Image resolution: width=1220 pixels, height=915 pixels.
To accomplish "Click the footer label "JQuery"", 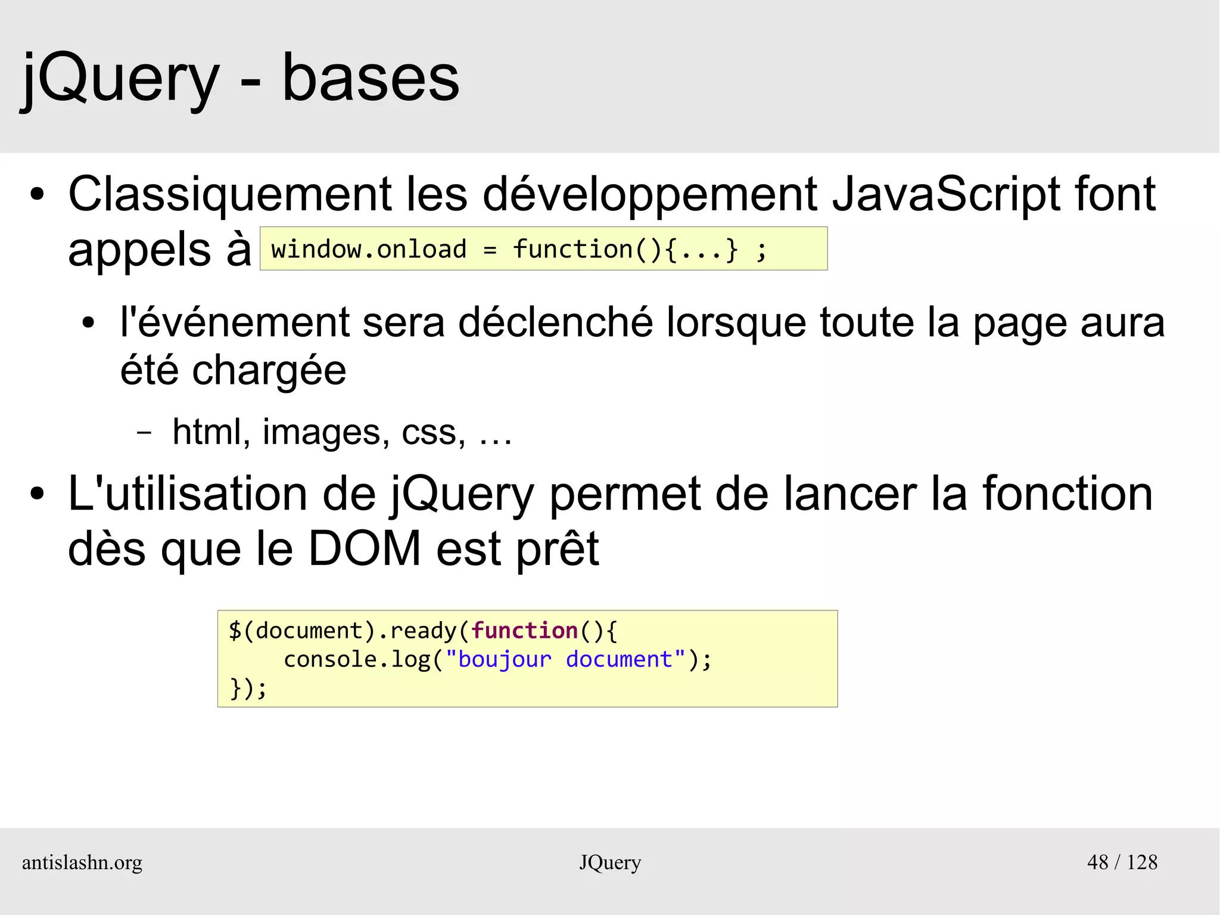I will pyautogui.click(x=610, y=863).
